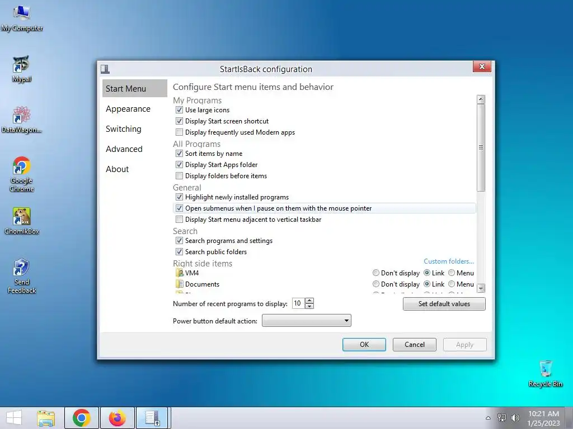Open Power button default action dropdown
Screen dimensions: 573x429
(x=307, y=321)
